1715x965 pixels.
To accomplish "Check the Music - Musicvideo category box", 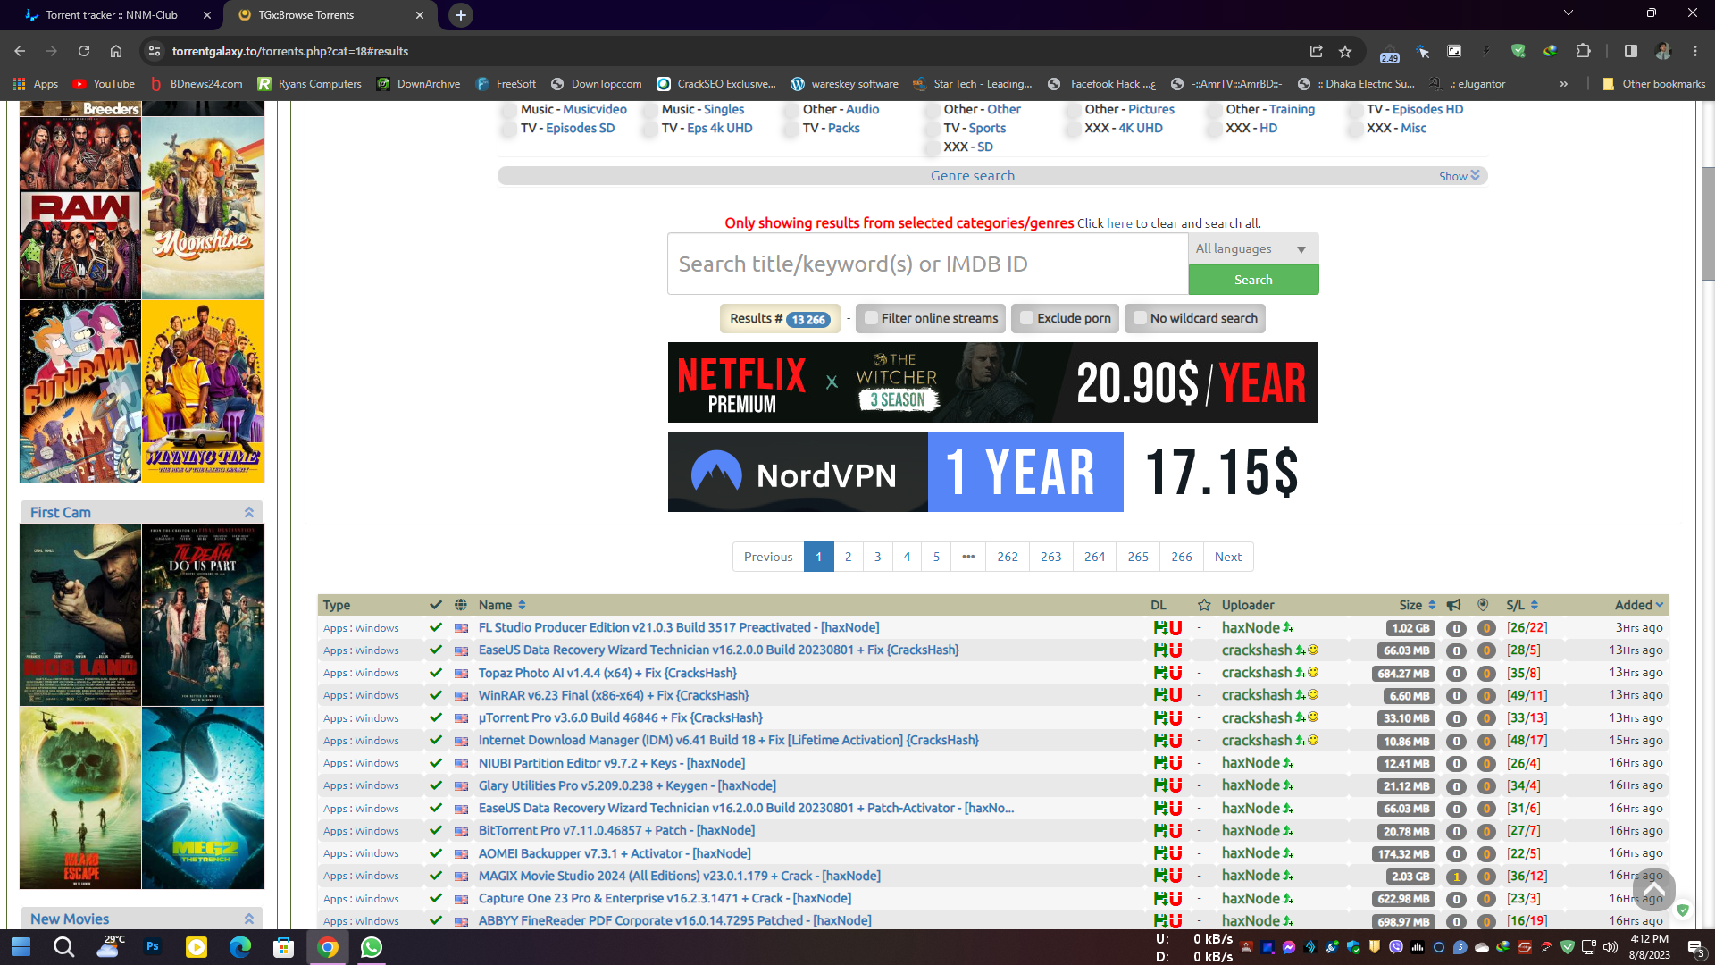I will pos(507,110).
